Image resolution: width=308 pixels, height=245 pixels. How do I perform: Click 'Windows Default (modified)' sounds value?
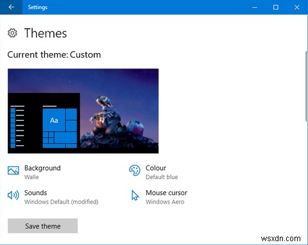click(62, 202)
